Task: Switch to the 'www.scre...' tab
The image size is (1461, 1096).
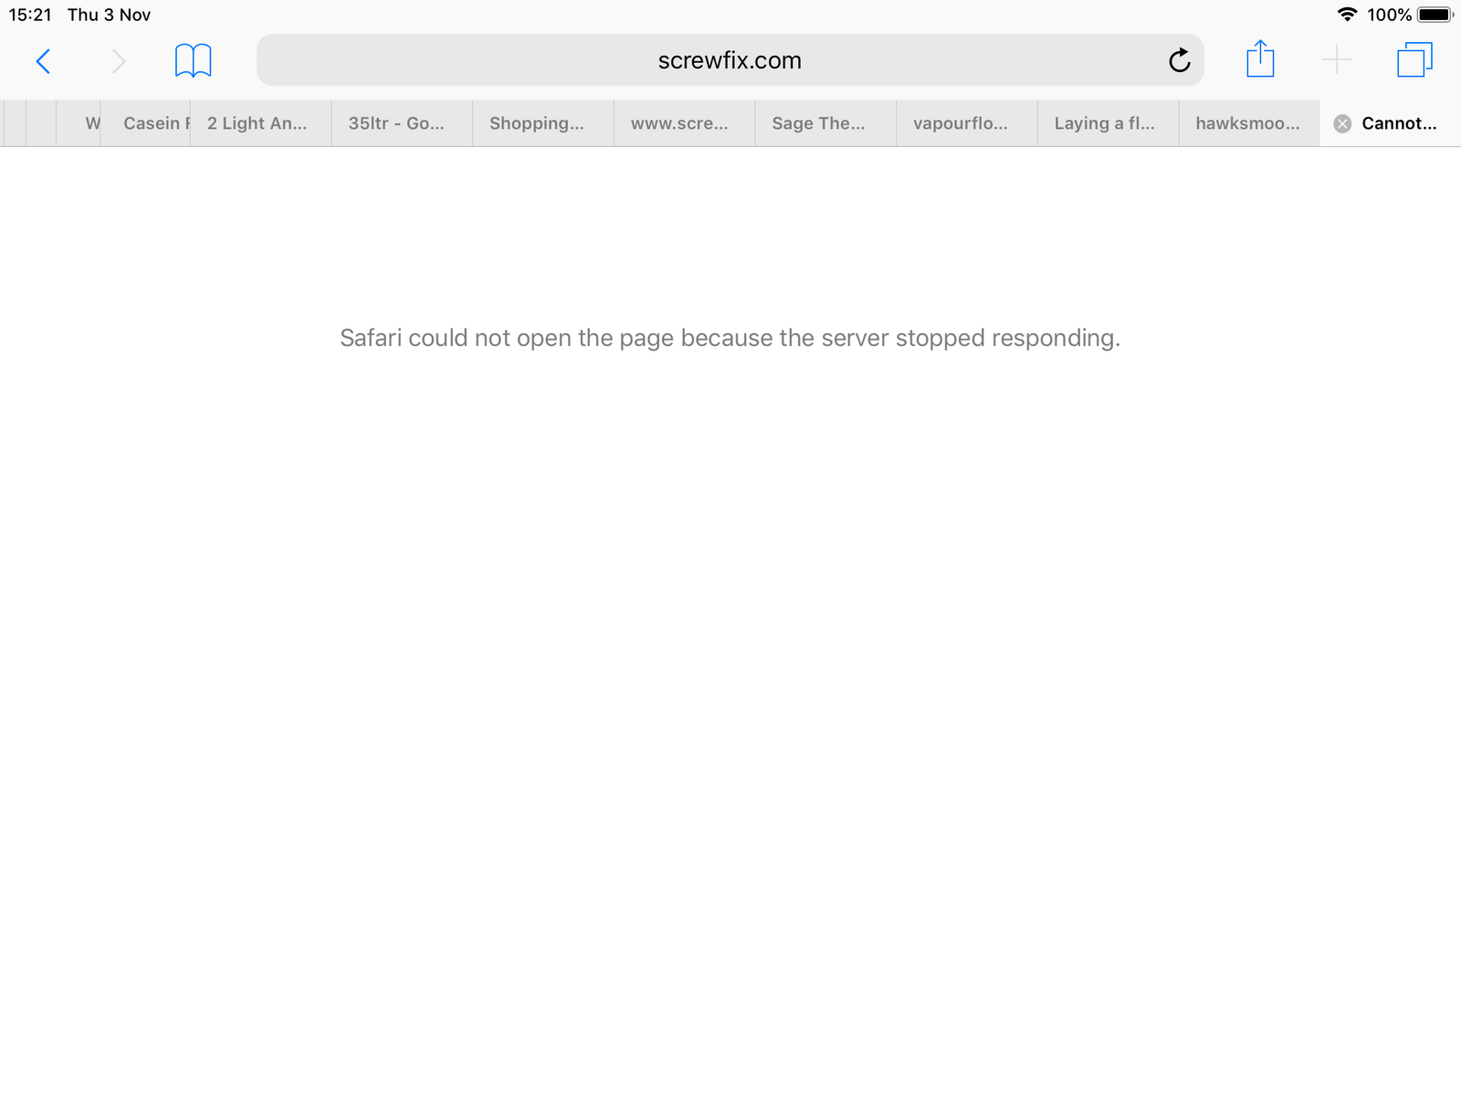Action: pyautogui.click(x=681, y=123)
